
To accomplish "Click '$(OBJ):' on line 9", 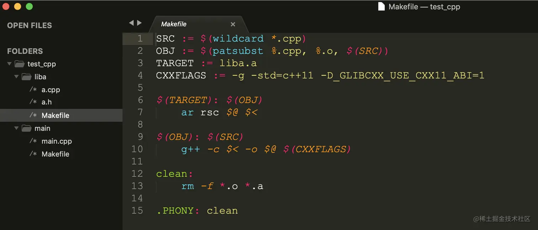I will pos(178,137).
